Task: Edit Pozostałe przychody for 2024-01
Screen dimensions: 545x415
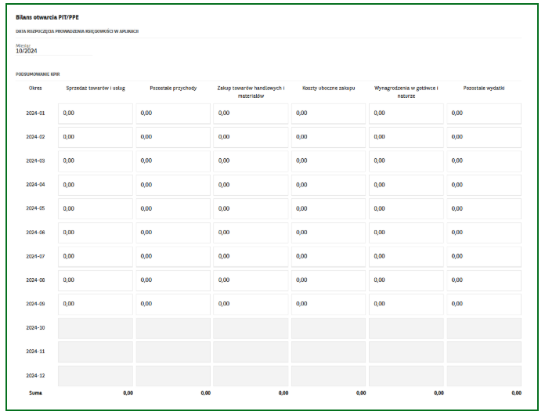Action: tap(173, 114)
